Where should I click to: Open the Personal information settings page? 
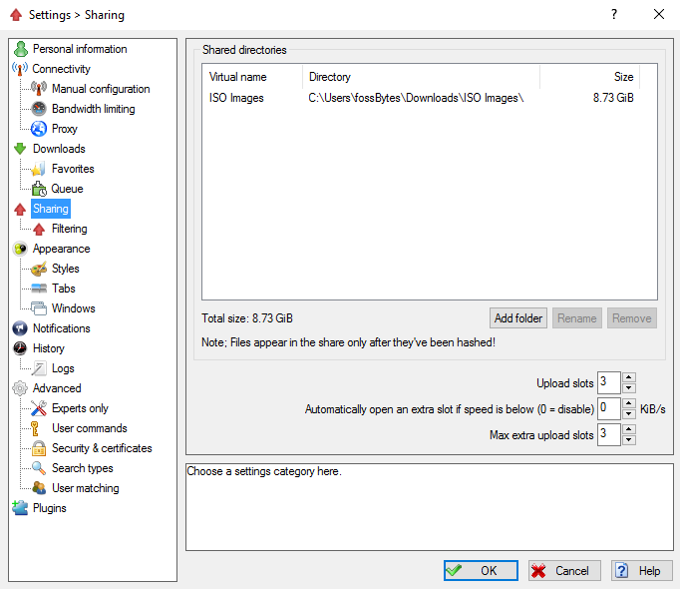(x=80, y=49)
